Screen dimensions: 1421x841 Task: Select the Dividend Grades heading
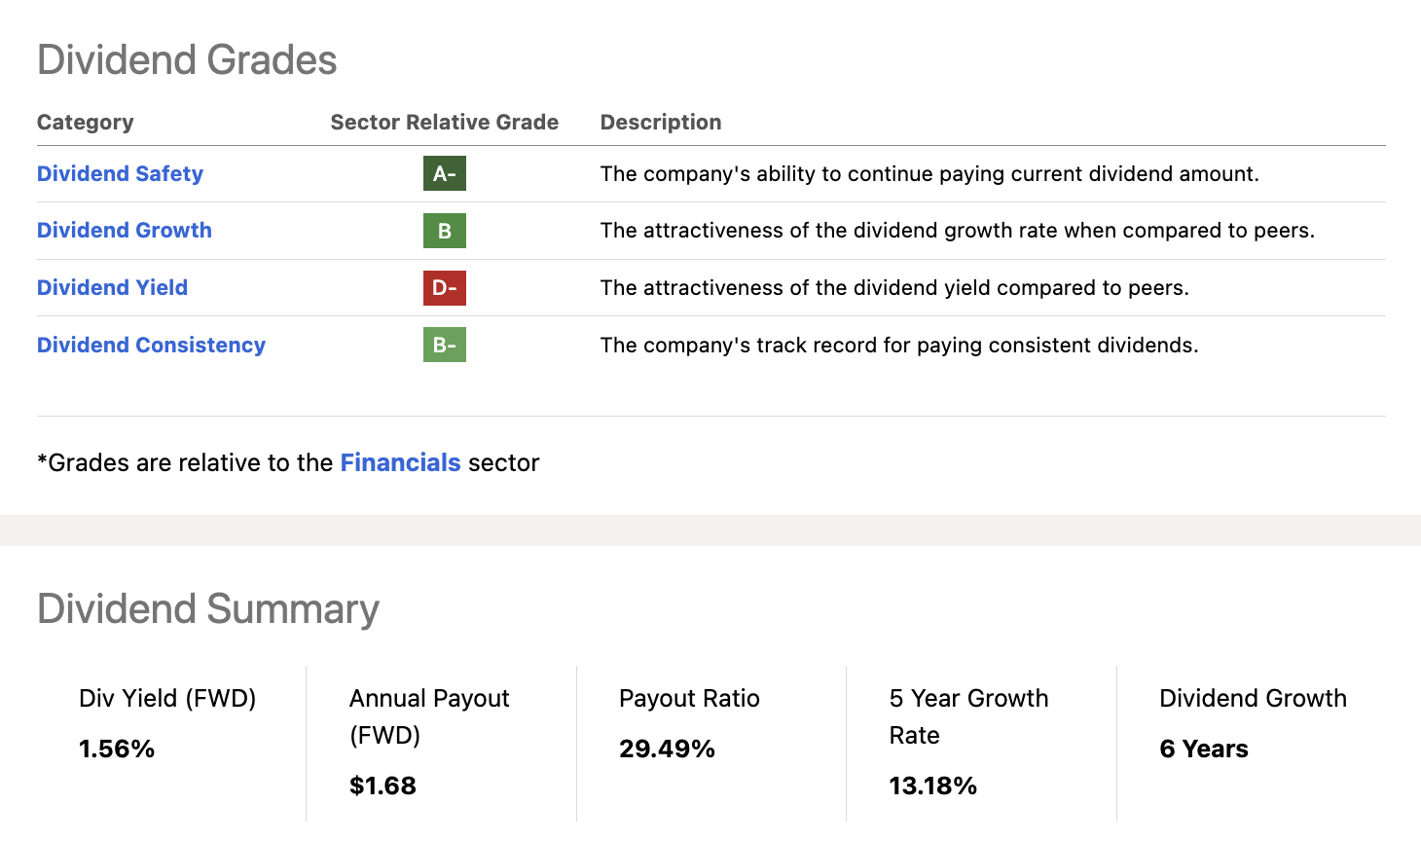coord(187,59)
